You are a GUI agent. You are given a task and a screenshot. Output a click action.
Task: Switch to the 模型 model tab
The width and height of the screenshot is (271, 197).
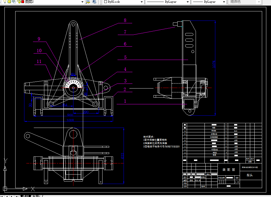[x=25, y=196]
